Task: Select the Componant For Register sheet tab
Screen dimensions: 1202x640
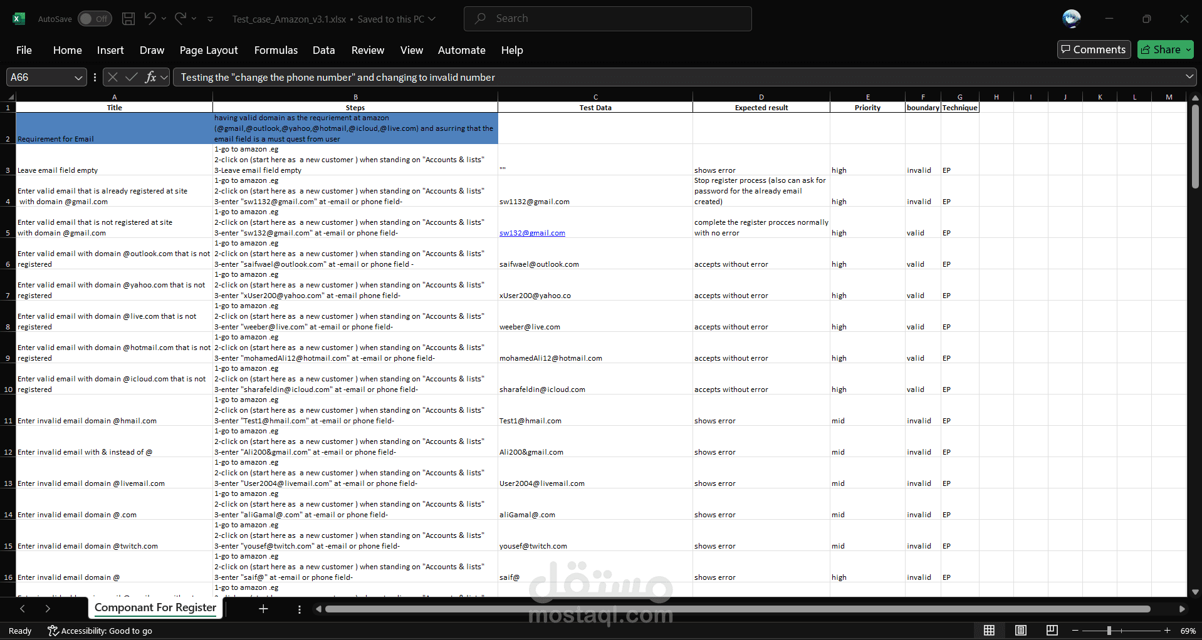Action: [x=155, y=607]
